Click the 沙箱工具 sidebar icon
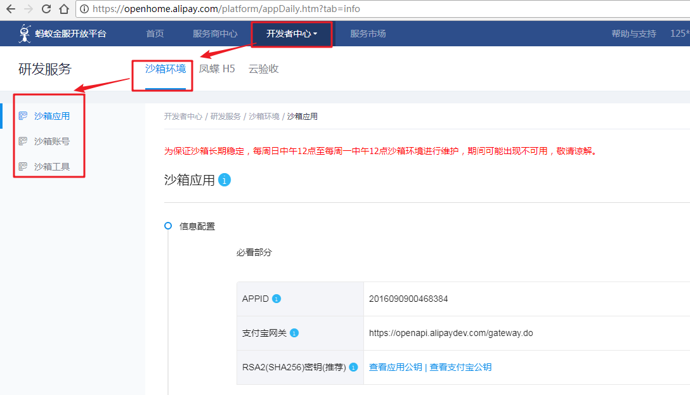Screen dimensions: 690x395 tap(23, 167)
